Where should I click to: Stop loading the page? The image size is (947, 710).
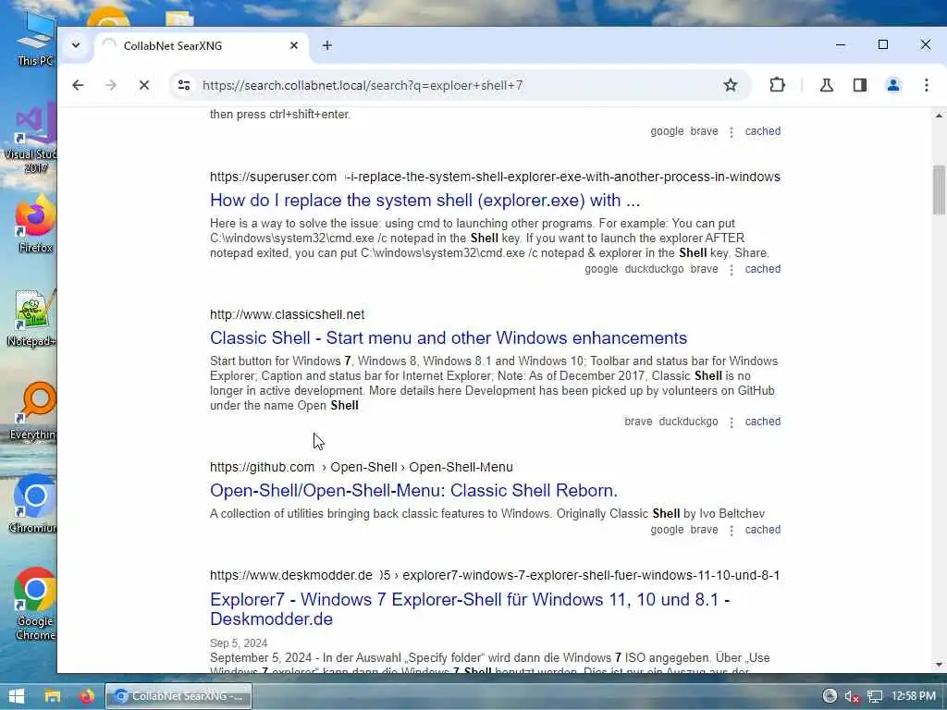point(143,85)
